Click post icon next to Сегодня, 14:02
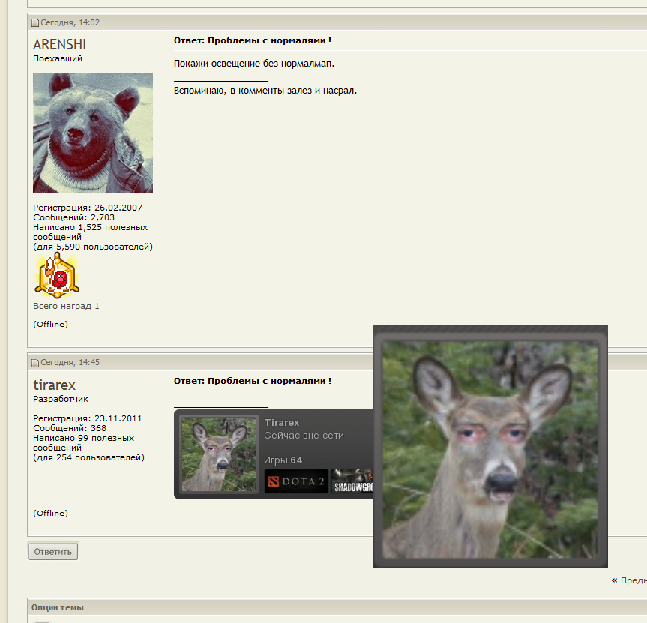Viewport: 647px width, 623px height. point(35,23)
